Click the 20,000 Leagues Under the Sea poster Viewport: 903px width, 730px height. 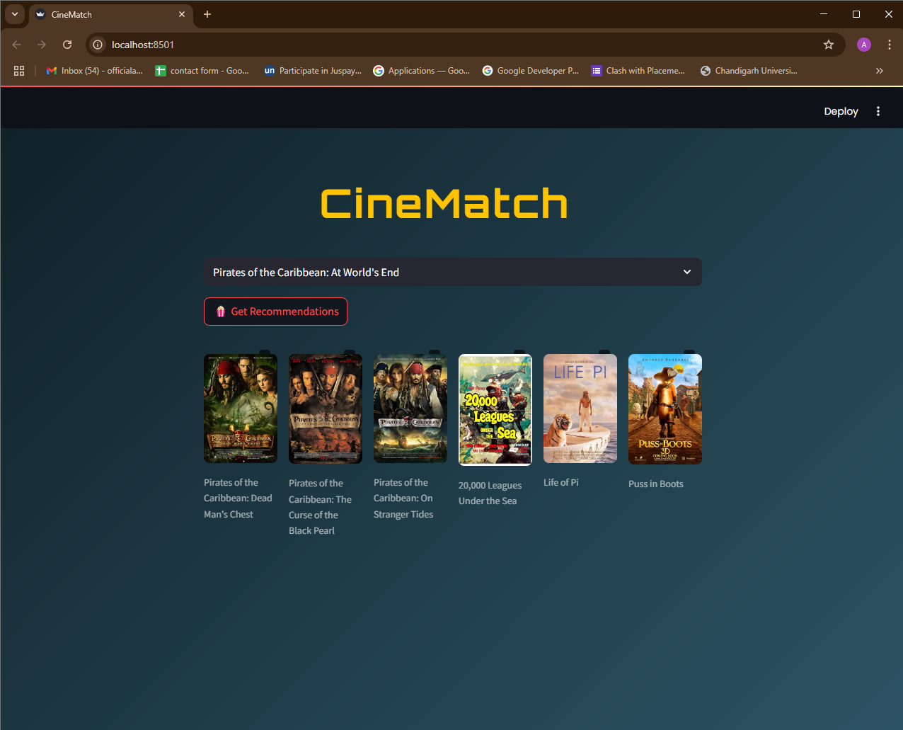click(x=495, y=410)
